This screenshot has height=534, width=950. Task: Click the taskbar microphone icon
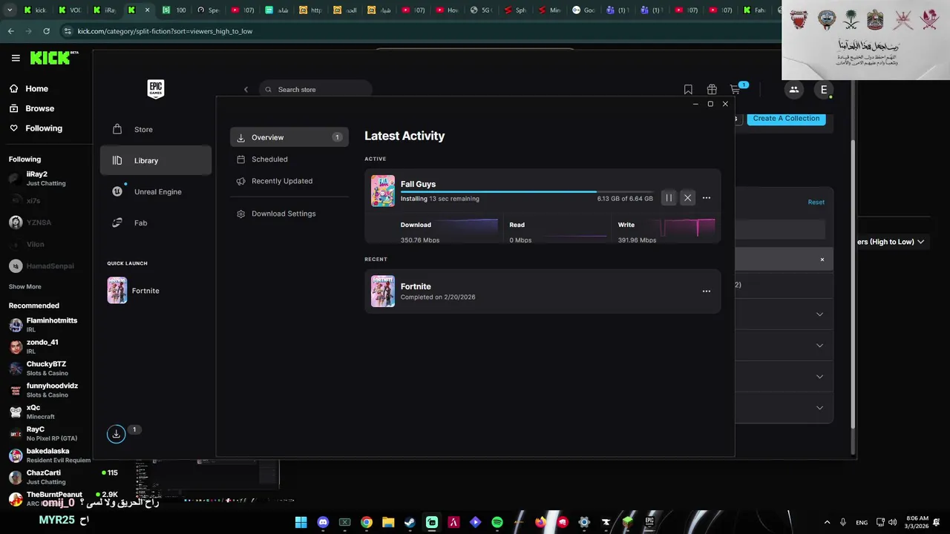pyautogui.click(x=843, y=522)
